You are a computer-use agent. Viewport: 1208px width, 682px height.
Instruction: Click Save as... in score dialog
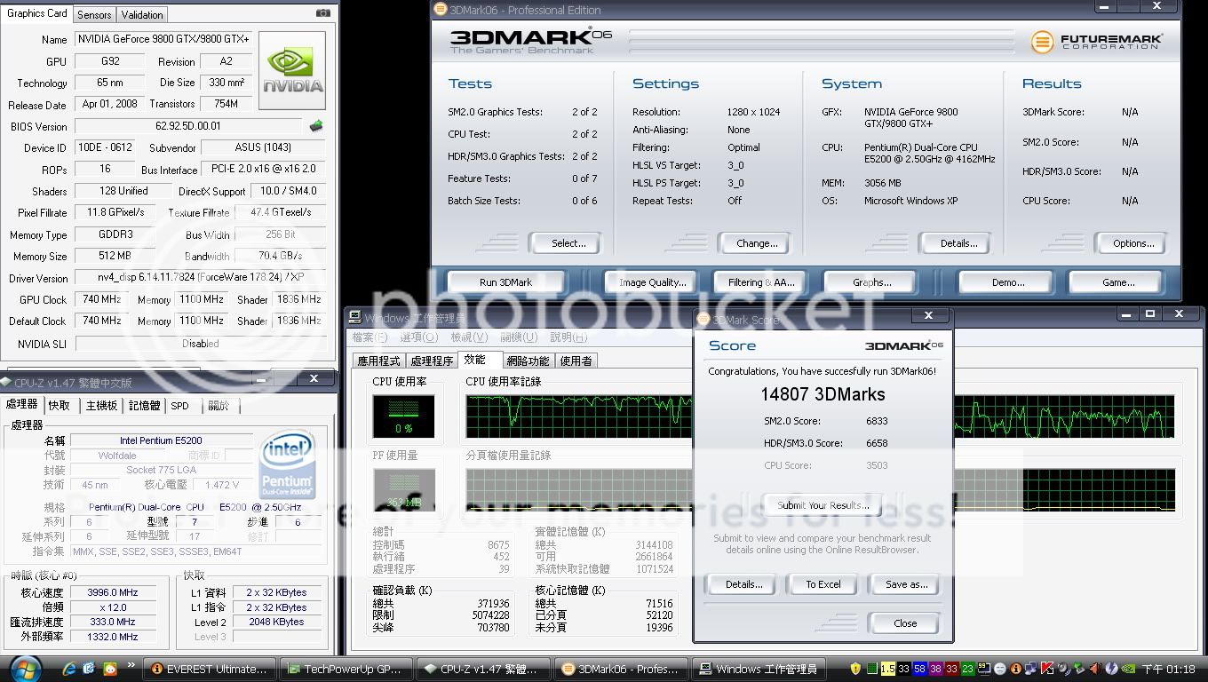906,584
